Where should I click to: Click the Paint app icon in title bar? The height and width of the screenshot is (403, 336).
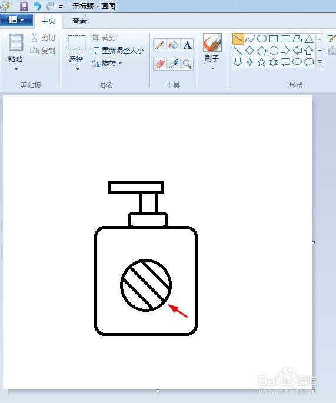(4, 6)
